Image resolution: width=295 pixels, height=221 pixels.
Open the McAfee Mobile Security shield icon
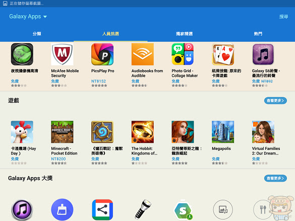[62, 54]
